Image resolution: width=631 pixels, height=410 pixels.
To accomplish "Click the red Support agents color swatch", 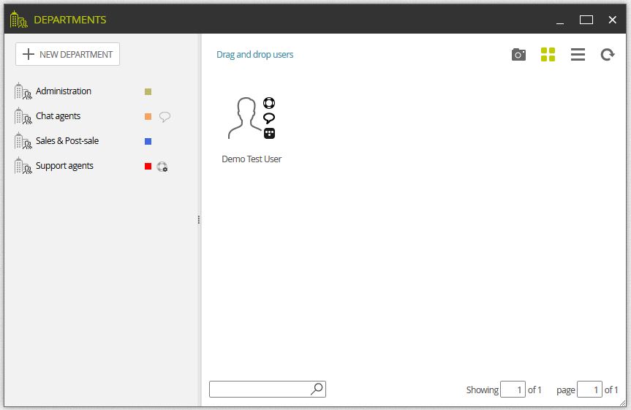I will (148, 166).
